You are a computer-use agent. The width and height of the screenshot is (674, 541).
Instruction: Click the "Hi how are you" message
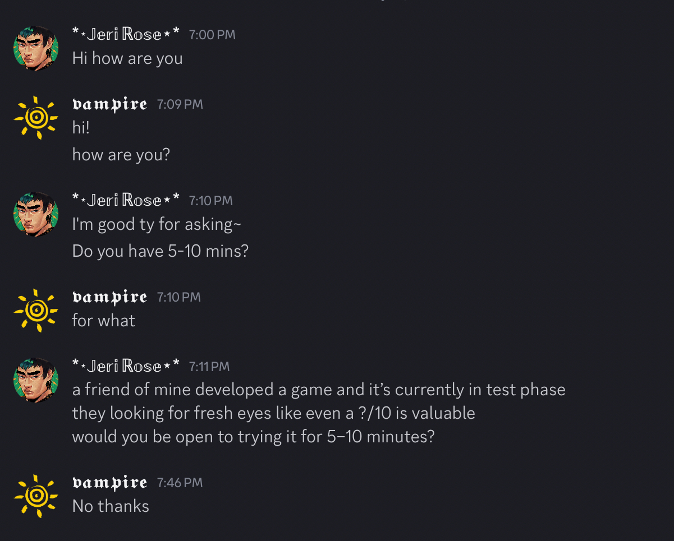(x=127, y=58)
